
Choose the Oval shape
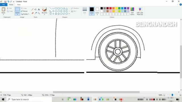56,8
